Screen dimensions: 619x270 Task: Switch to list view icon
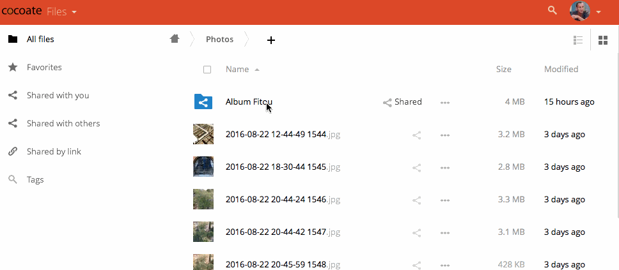[578, 40]
